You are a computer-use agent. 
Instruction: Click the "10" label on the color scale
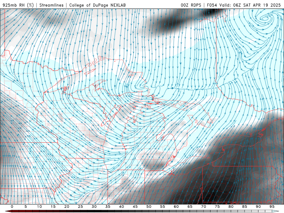(39, 207)
